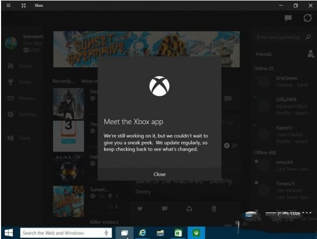
Task: Like the activity post with heart icon
Action: click(140, 209)
